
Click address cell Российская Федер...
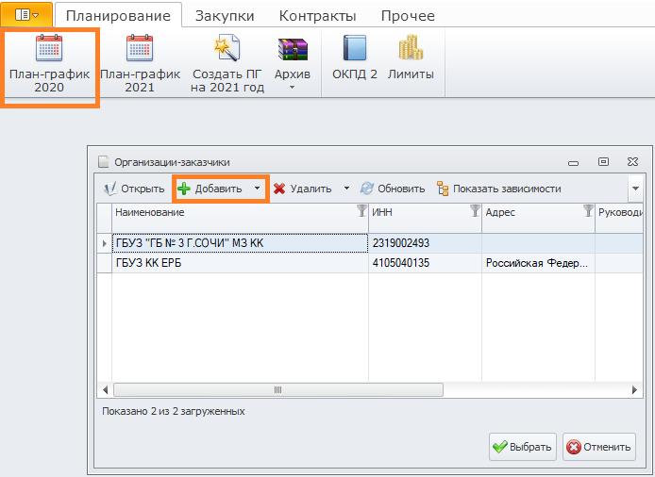[x=538, y=263]
